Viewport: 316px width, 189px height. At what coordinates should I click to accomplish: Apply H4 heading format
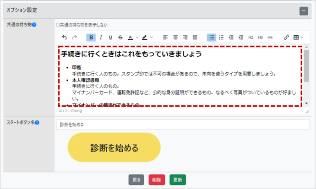270,38
